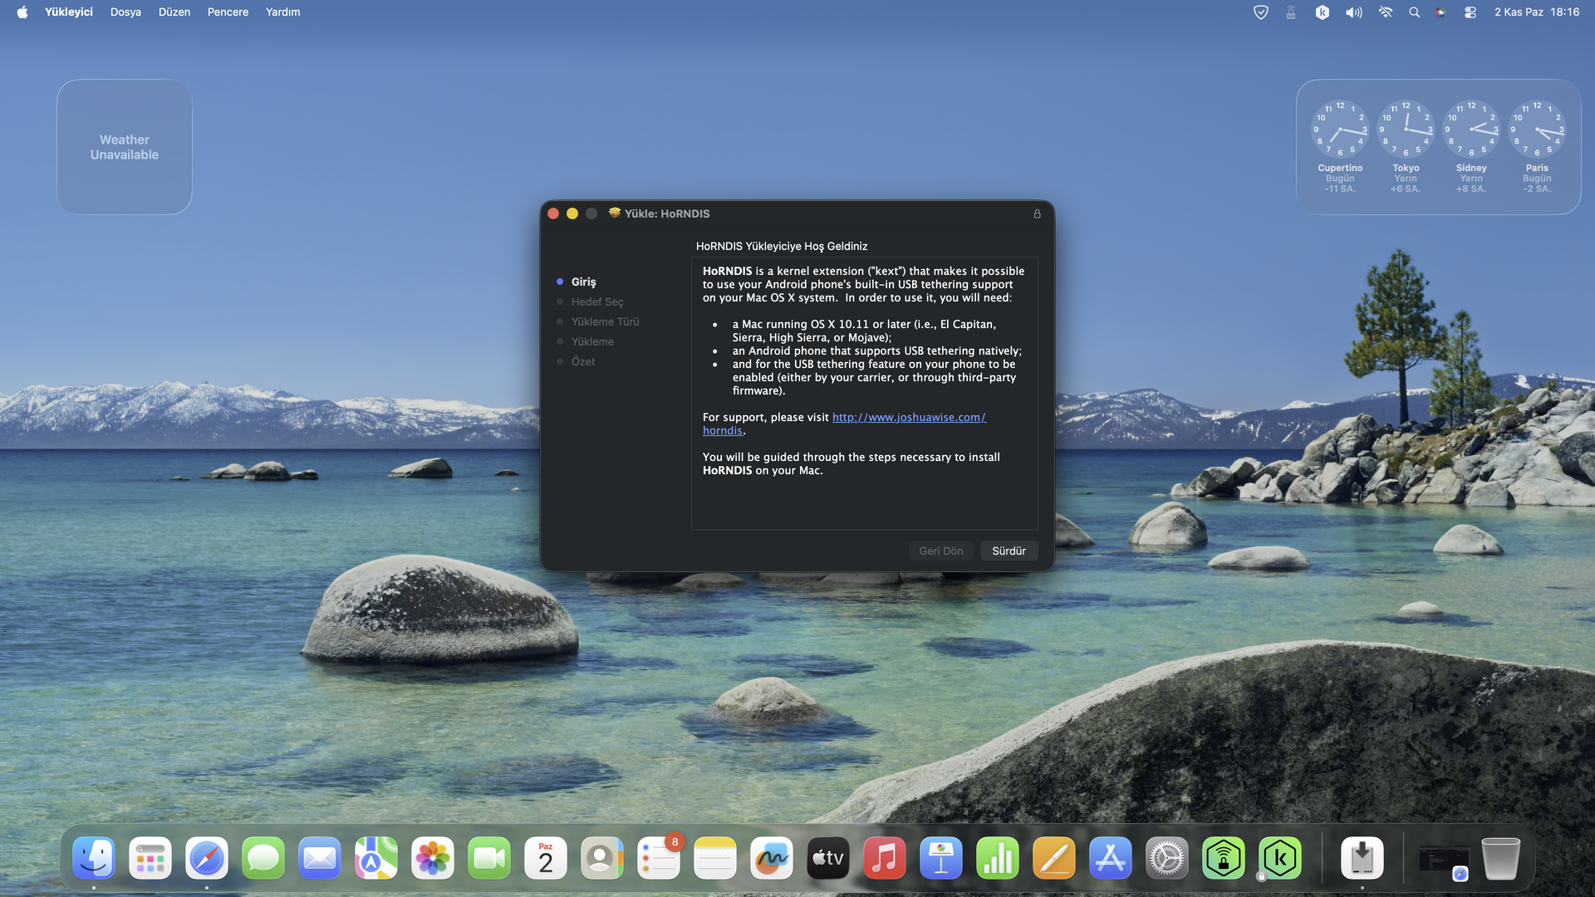Open Control Center from the menu bar
Viewport: 1595px width, 897px height.
click(x=1470, y=12)
